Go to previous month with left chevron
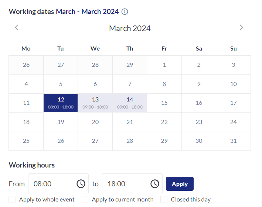 (x=17, y=27)
